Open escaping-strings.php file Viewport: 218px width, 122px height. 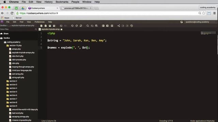pyautogui.click(x=20, y=117)
